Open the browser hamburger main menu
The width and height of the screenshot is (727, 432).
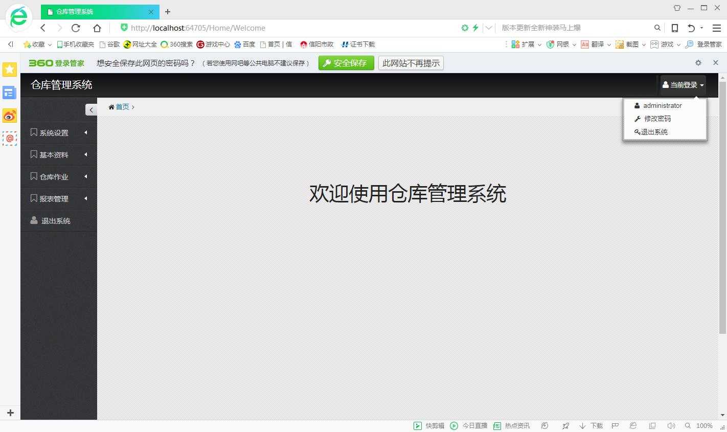coord(716,28)
